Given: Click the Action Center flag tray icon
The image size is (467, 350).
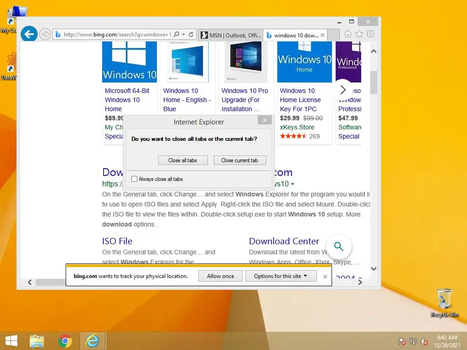Looking at the screenshot, I should pos(402,341).
